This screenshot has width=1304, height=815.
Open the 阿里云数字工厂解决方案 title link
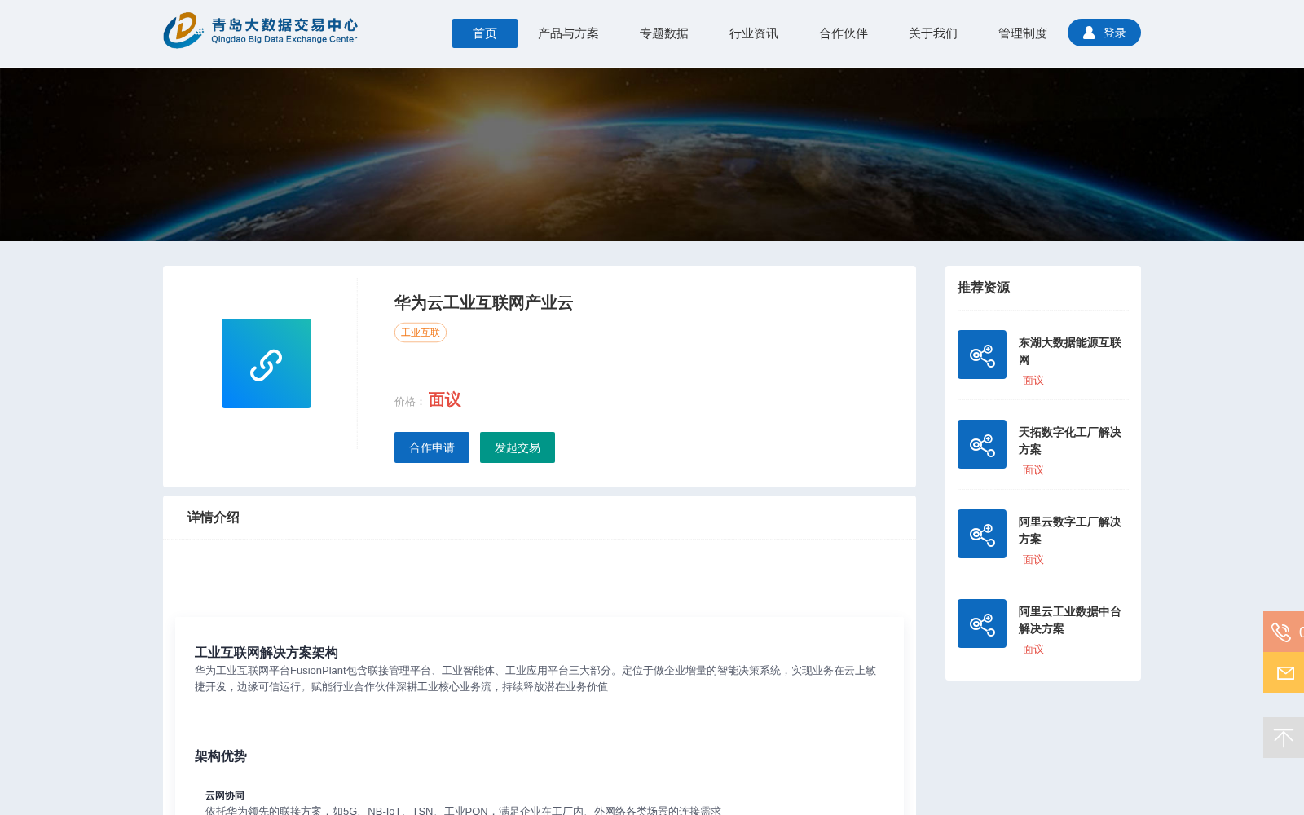(x=1069, y=531)
